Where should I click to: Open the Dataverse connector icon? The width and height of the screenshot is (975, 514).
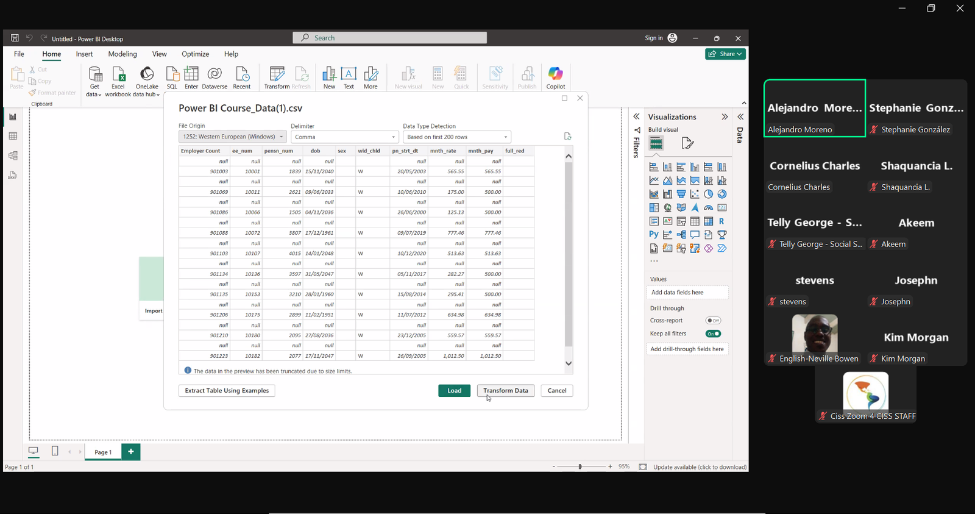click(214, 74)
